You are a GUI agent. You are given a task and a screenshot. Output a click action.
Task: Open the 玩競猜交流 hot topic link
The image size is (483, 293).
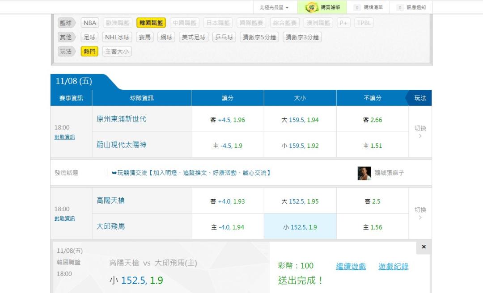(191, 173)
